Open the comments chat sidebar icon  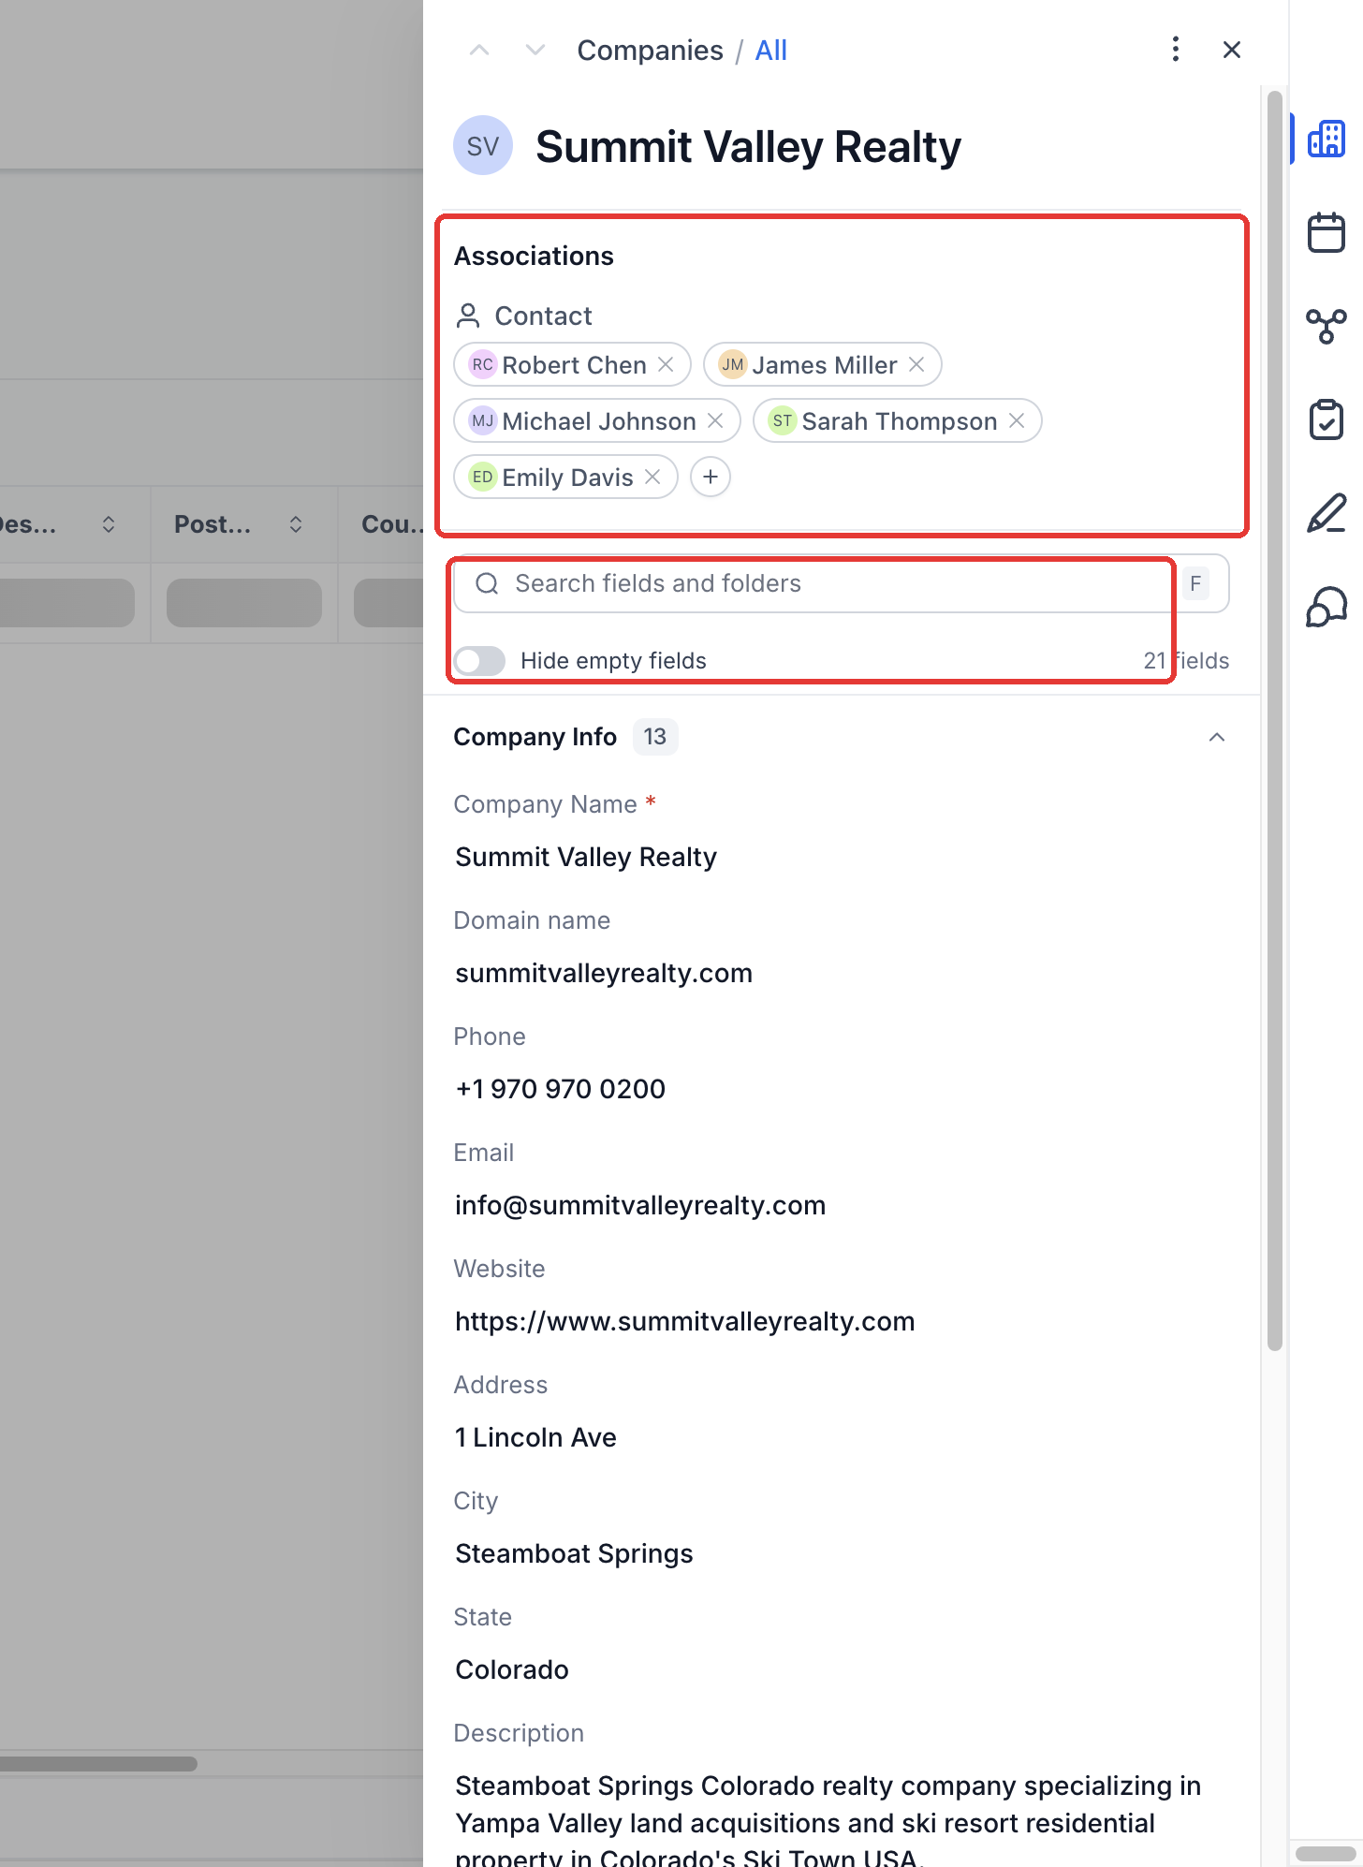(x=1326, y=607)
